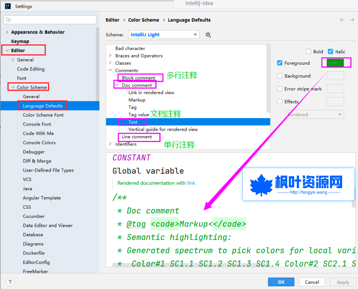Open the Bordered effect type dropdown
358x289 pixels.
tap(314, 114)
